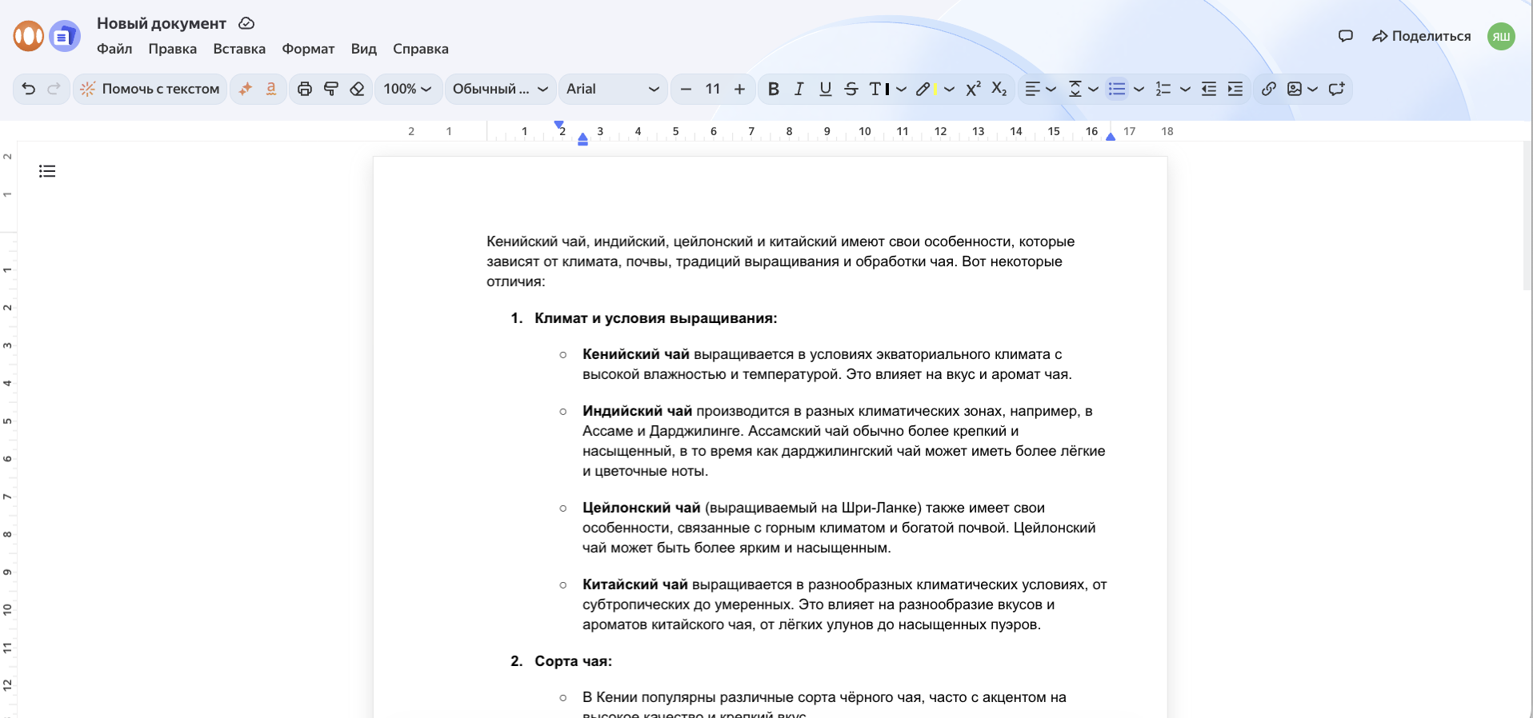Apply the black text color swatch

tap(879, 89)
